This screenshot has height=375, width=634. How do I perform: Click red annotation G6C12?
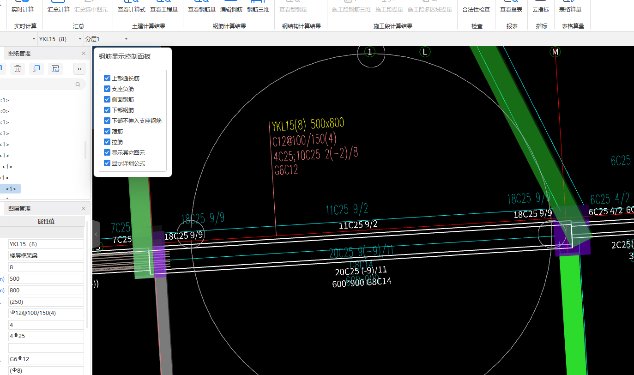tap(286, 170)
